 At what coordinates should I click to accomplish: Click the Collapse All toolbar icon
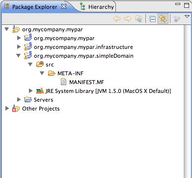coord(152,19)
